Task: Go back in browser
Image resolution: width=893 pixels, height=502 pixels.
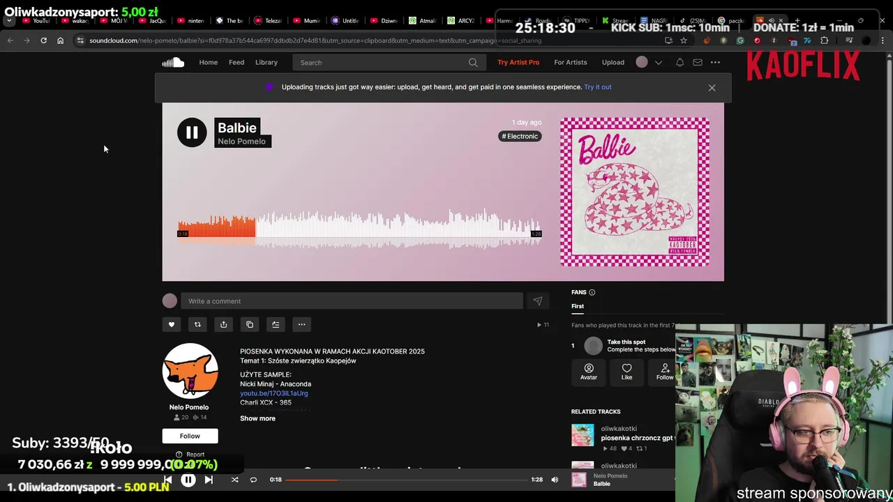Action: [x=10, y=40]
